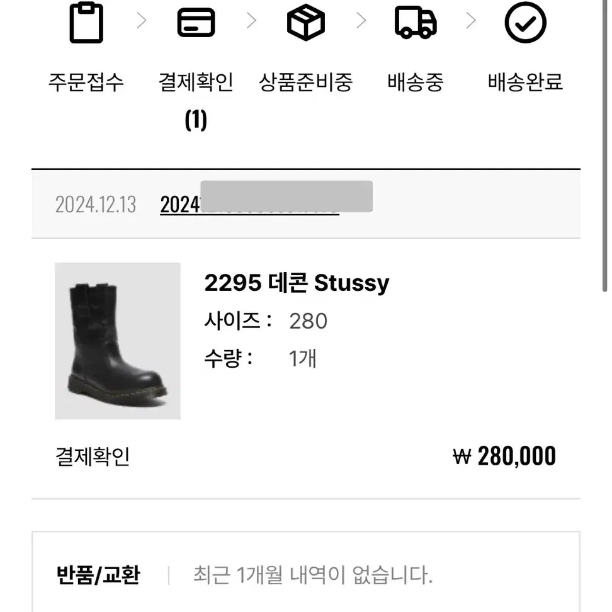Select the 배송완료 status label
612x612 pixels.
click(x=525, y=82)
